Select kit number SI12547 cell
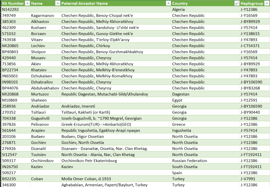 9,155
